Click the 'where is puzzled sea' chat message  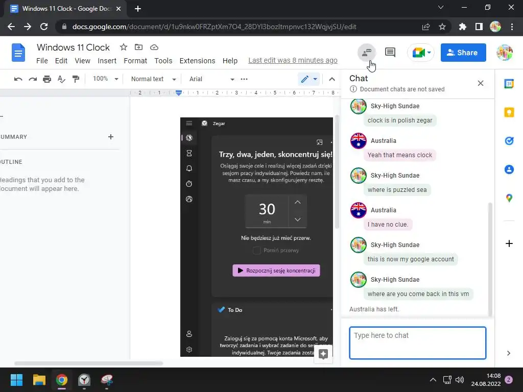(397, 190)
